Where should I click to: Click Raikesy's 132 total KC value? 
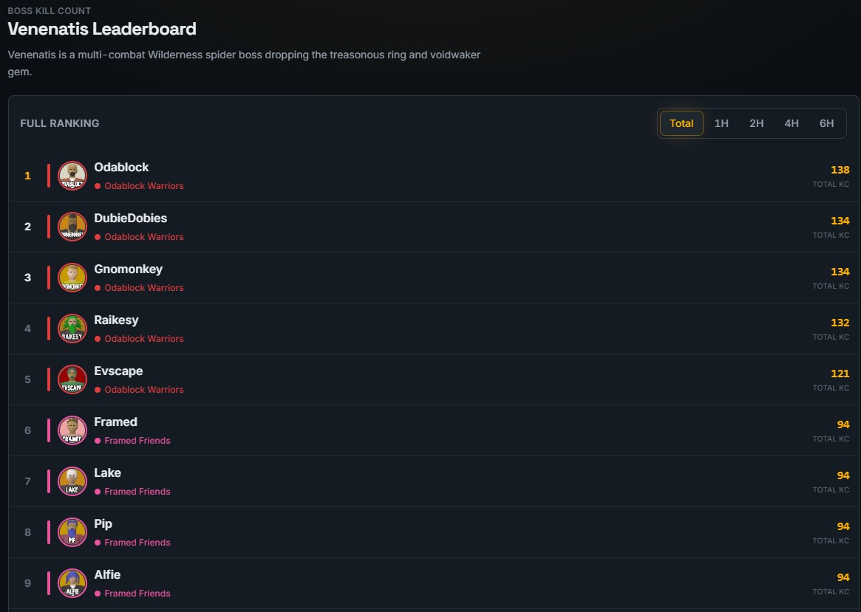pyautogui.click(x=840, y=323)
